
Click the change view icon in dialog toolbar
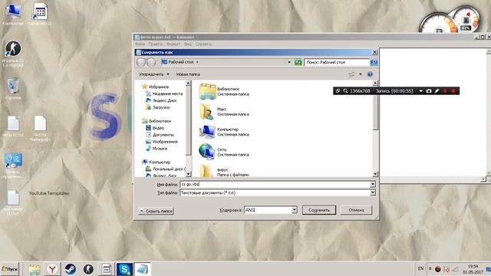[352, 74]
